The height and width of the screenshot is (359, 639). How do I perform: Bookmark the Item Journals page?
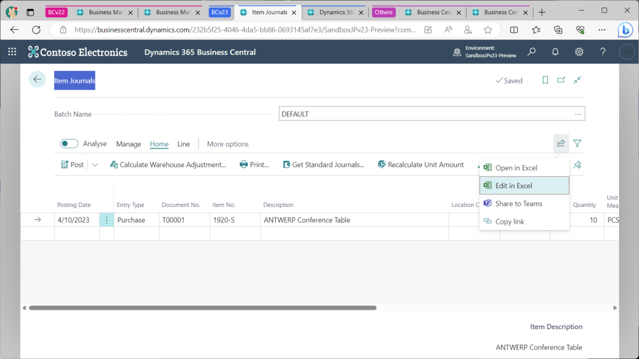545,80
